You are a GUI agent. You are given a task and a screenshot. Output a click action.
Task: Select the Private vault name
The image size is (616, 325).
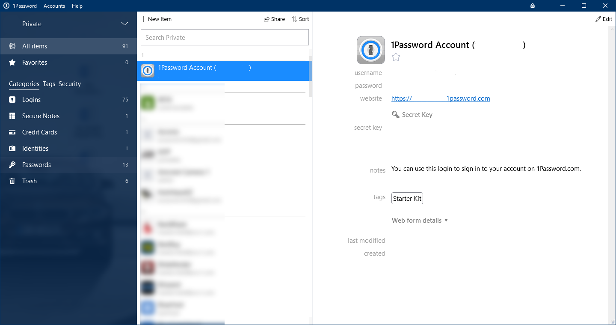pyautogui.click(x=32, y=24)
